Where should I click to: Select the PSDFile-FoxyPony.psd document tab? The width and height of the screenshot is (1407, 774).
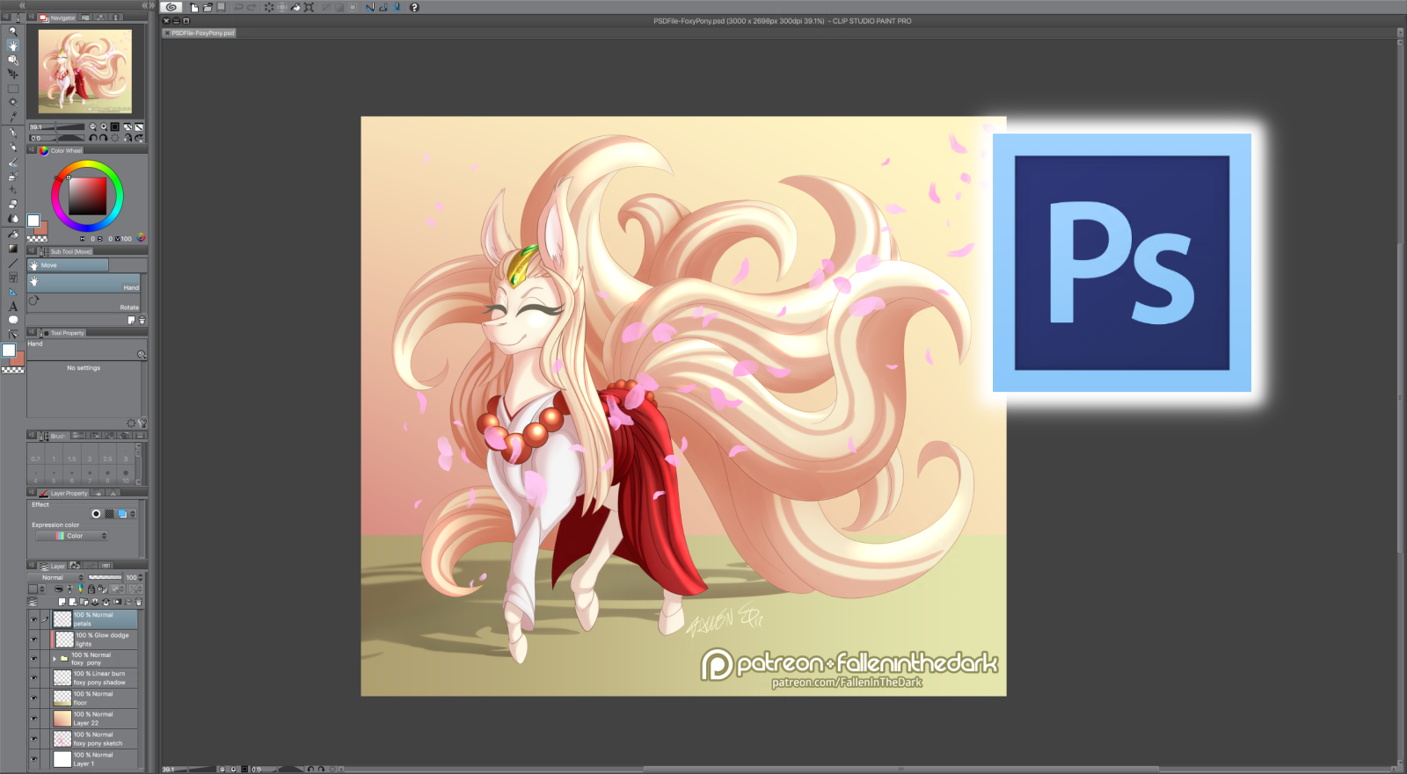point(200,33)
